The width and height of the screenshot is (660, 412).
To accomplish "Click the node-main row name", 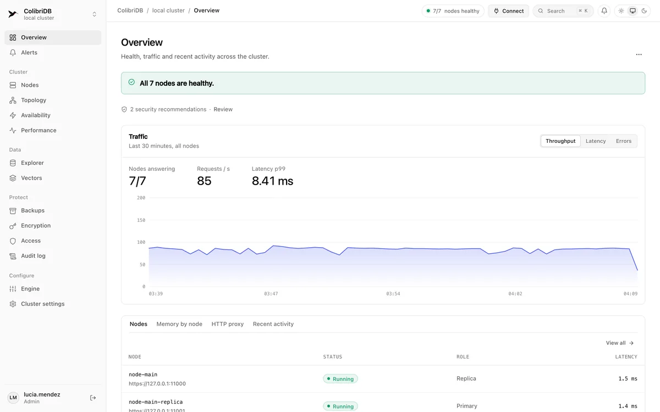I will coord(143,375).
